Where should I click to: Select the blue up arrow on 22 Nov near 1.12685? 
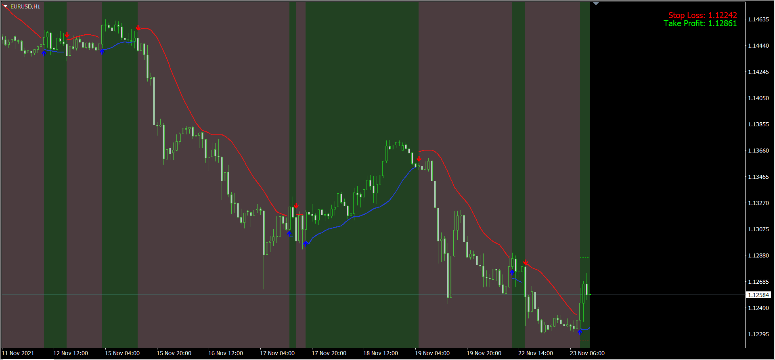(x=512, y=272)
